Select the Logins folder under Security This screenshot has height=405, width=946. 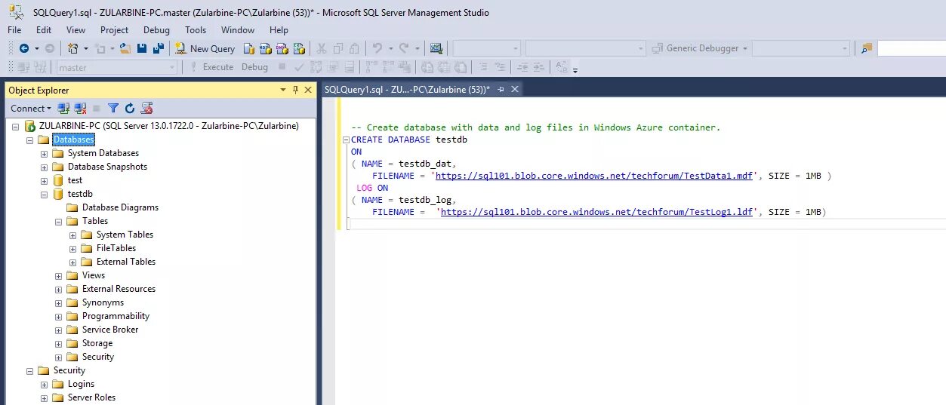[81, 384]
